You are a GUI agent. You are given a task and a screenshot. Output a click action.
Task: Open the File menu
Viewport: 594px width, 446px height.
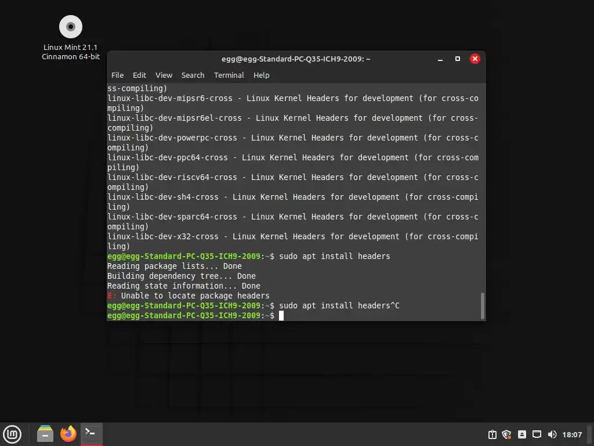(x=117, y=75)
